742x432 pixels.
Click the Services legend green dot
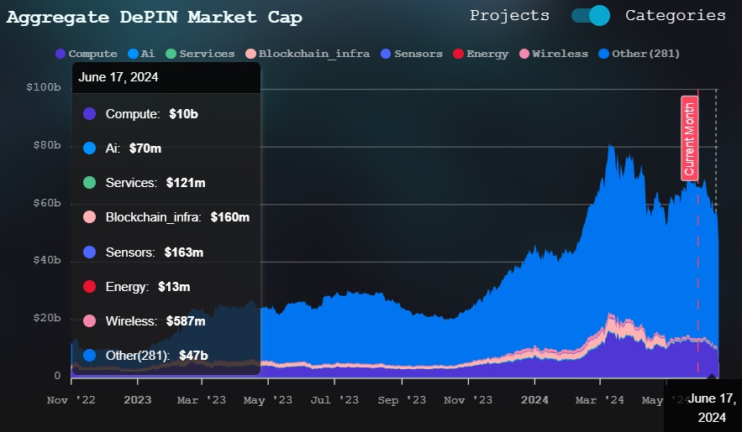point(171,54)
